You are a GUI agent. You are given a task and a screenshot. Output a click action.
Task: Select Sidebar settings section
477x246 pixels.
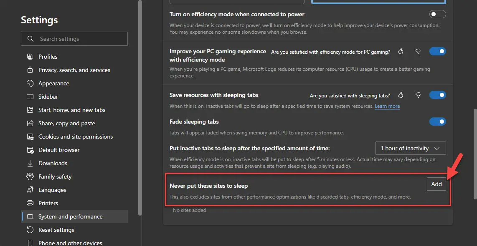(74, 97)
